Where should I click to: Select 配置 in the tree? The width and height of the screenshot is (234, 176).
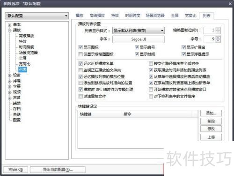(x=17, y=120)
